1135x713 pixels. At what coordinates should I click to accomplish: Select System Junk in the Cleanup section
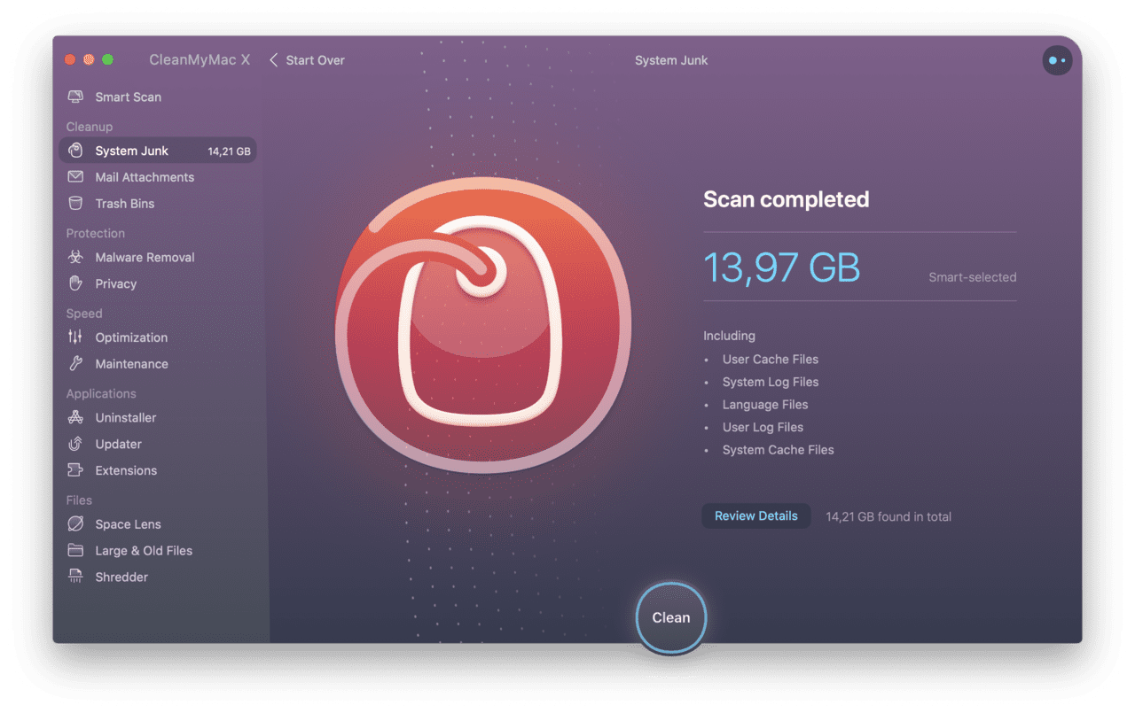(129, 150)
